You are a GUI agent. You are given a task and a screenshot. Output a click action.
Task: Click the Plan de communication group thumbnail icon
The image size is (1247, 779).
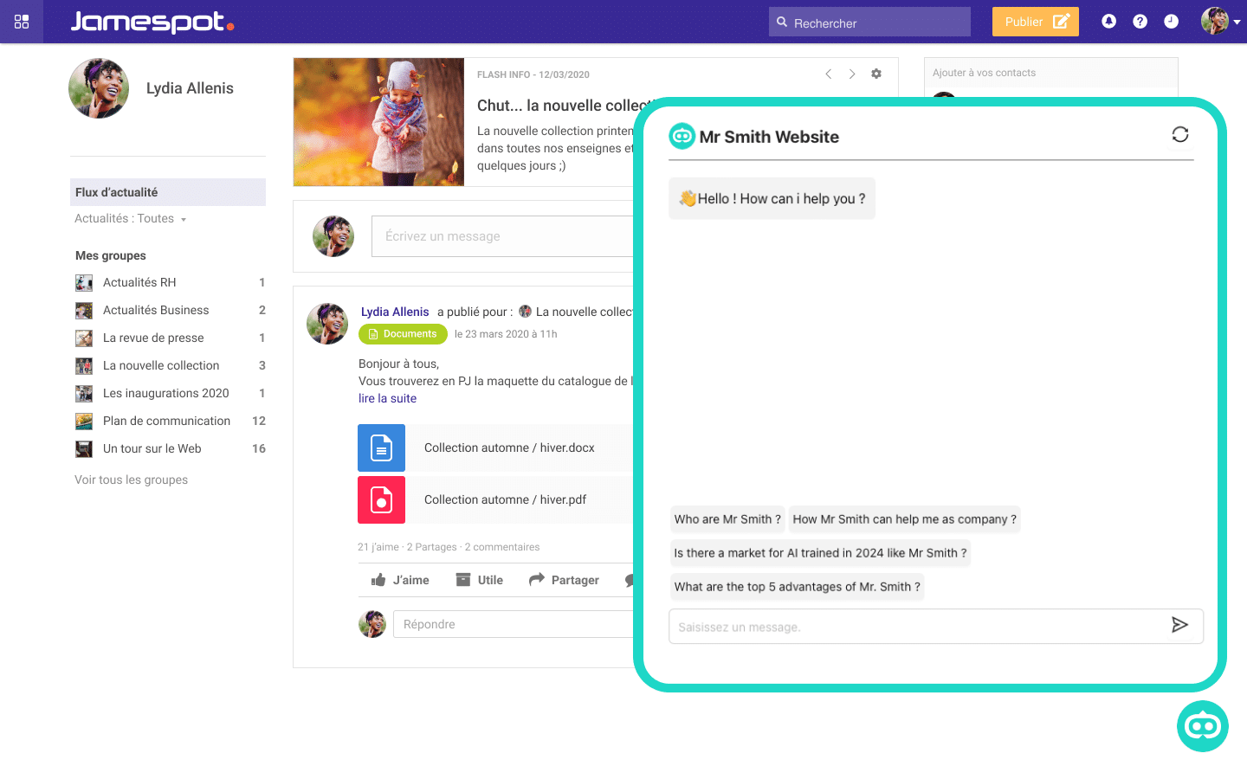tap(84, 421)
